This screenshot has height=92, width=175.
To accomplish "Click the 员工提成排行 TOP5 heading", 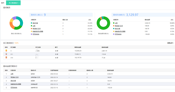I will [11, 43].
